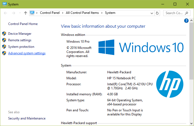Click shield icon beside Device Manager
Image resolution: width=194 pixels, height=126 pixels.
[x=4, y=33]
